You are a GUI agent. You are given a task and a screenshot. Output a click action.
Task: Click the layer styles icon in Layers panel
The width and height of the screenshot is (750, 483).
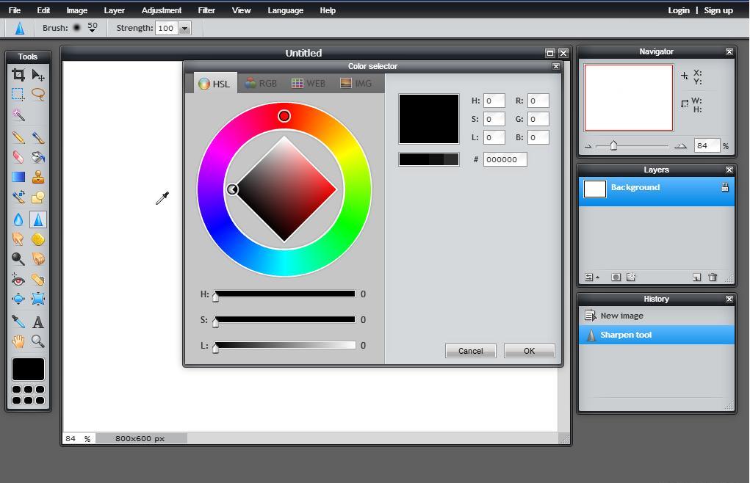pyautogui.click(x=632, y=277)
